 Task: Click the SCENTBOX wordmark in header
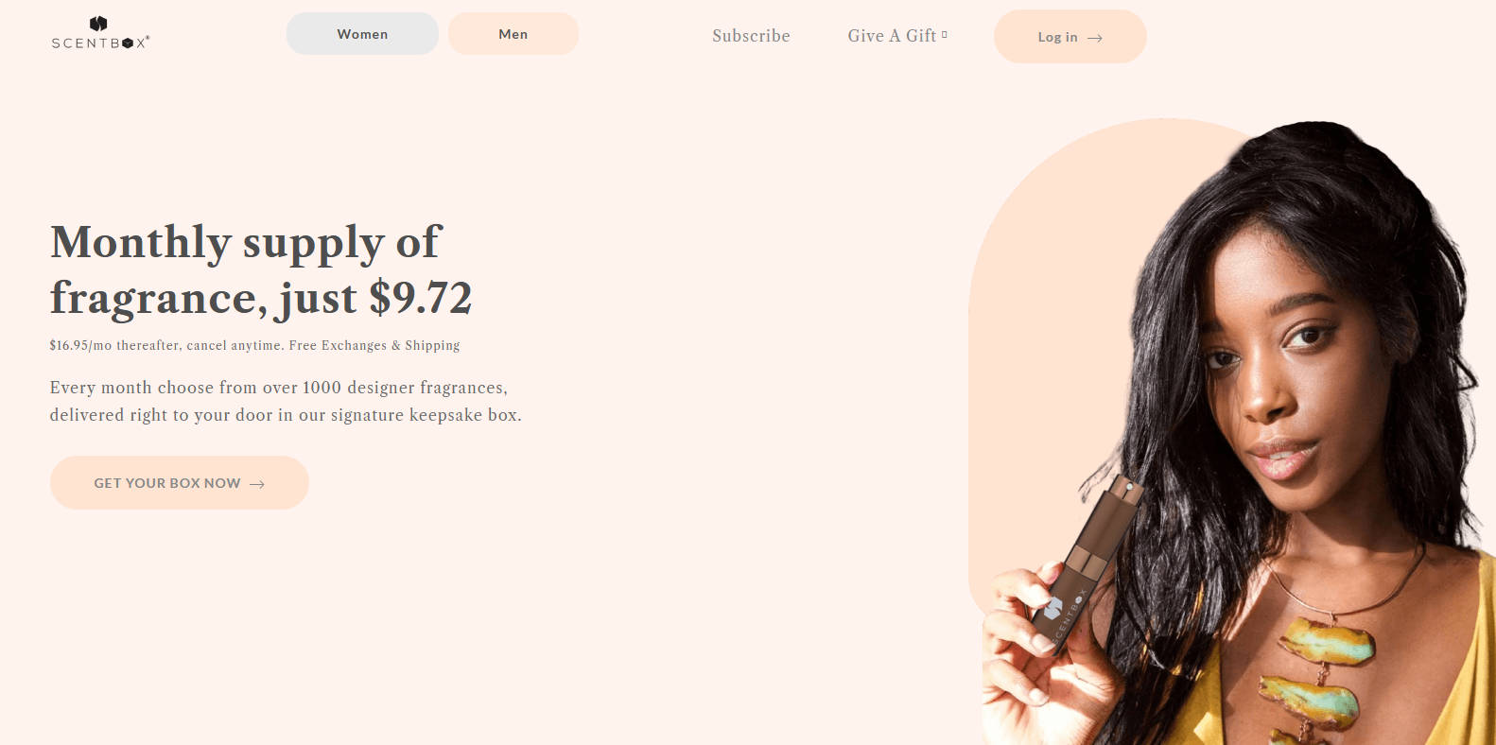(100, 43)
